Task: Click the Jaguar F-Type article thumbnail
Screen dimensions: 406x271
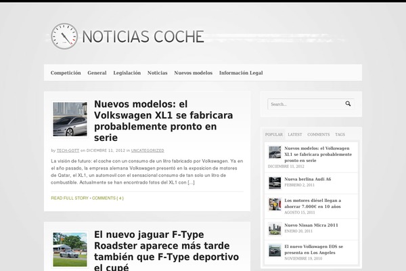Action: (70, 249)
